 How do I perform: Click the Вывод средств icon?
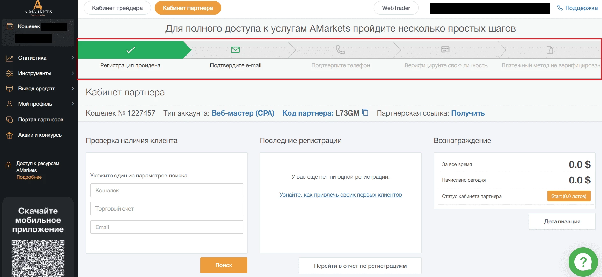tap(10, 89)
